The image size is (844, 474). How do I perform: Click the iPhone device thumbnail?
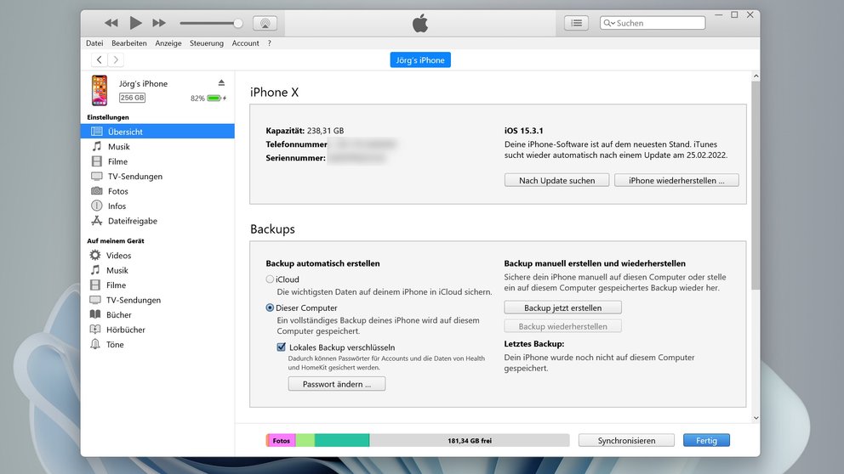[99, 90]
